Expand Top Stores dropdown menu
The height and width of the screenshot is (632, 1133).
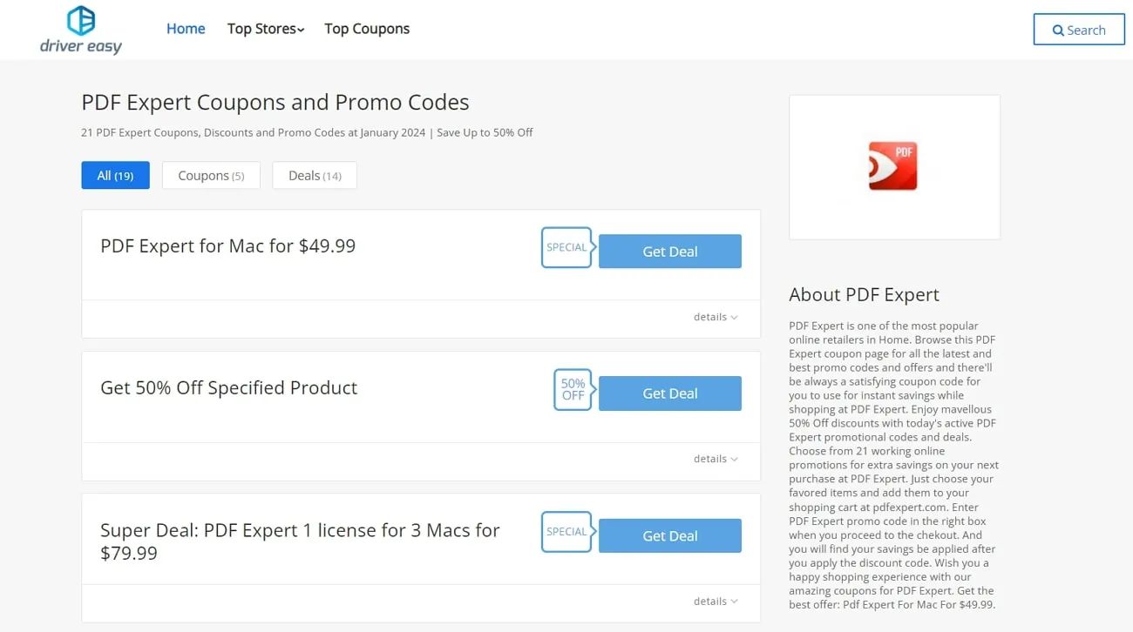(265, 29)
